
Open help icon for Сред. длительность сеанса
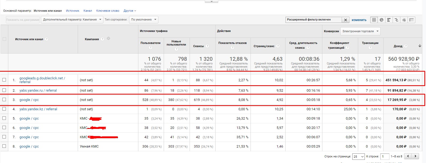[308, 48]
